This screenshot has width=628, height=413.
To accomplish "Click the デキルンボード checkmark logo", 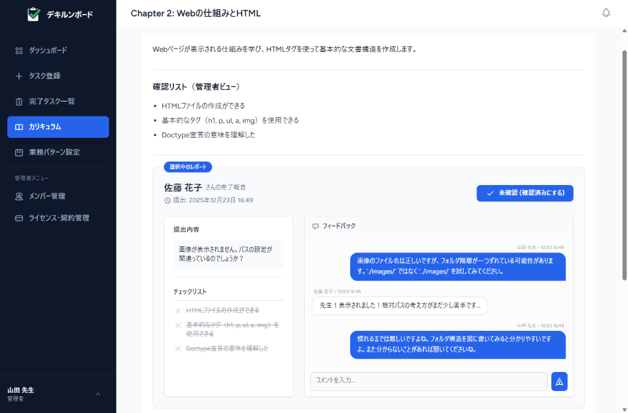I will pos(34,14).
